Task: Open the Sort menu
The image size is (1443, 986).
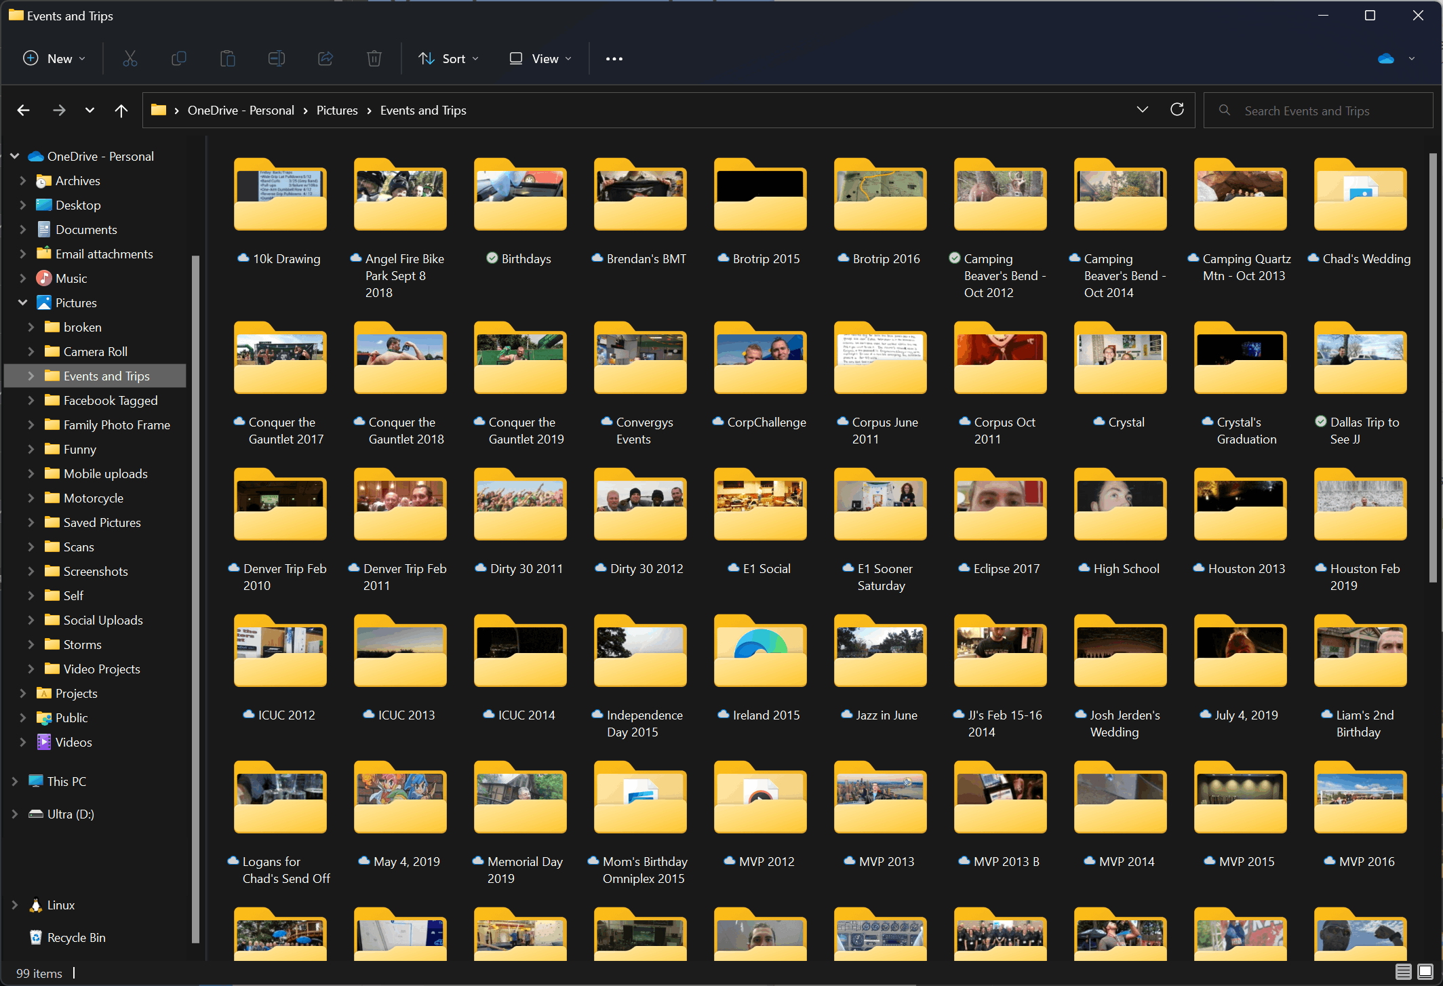Action: click(x=449, y=59)
